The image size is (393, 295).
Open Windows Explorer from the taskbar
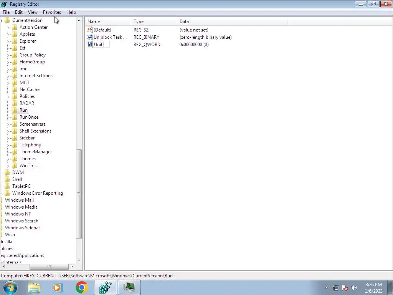tap(34, 287)
